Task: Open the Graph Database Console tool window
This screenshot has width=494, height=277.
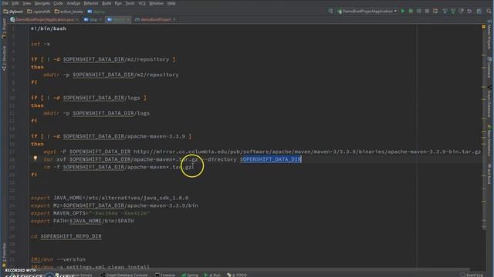Action: (123, 275)
